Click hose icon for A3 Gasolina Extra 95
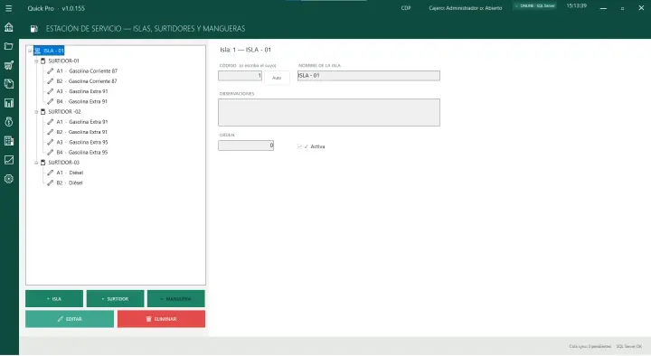The width and height of the screenshot is (651, 356). [51, 143]
